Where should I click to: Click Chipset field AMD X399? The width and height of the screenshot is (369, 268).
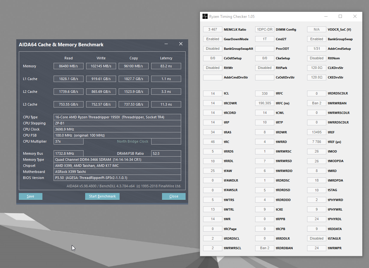coord(117,166)
